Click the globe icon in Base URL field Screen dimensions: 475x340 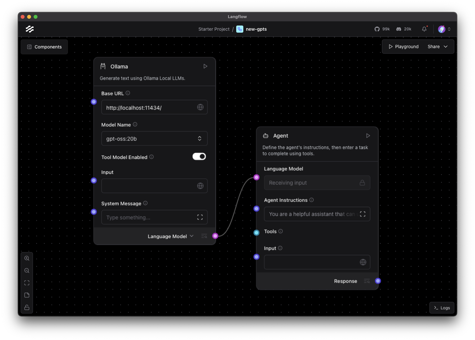(x=200, y=107)
